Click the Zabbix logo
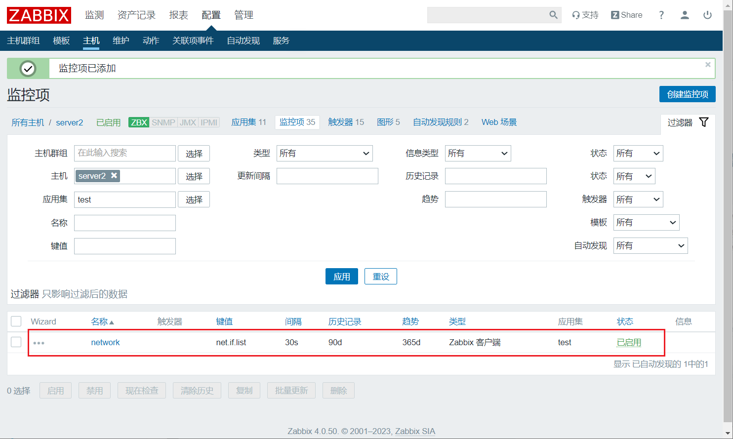 pyautogui.click(x=39, y=15)
